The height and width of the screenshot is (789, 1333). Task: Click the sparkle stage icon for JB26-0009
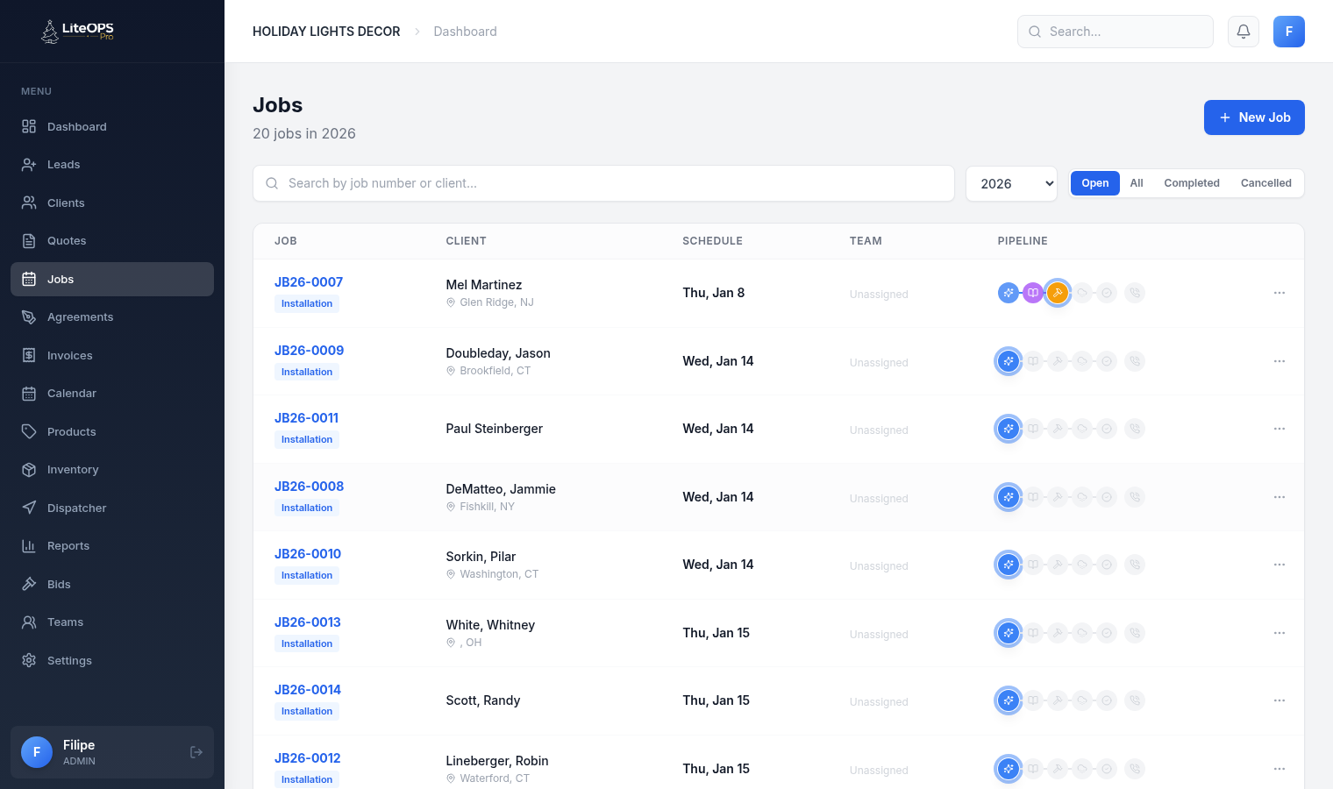(x=1009, y=361)
